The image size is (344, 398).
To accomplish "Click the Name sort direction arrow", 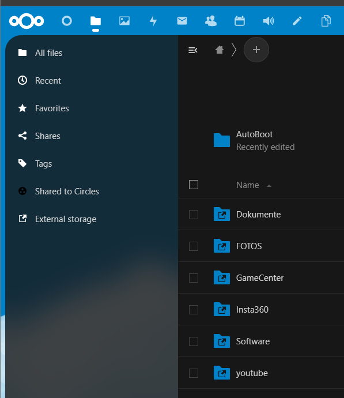I will click(x=269, y=186).
